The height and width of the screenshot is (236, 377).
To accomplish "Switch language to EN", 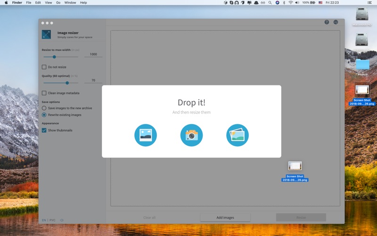I will point(44,220).
